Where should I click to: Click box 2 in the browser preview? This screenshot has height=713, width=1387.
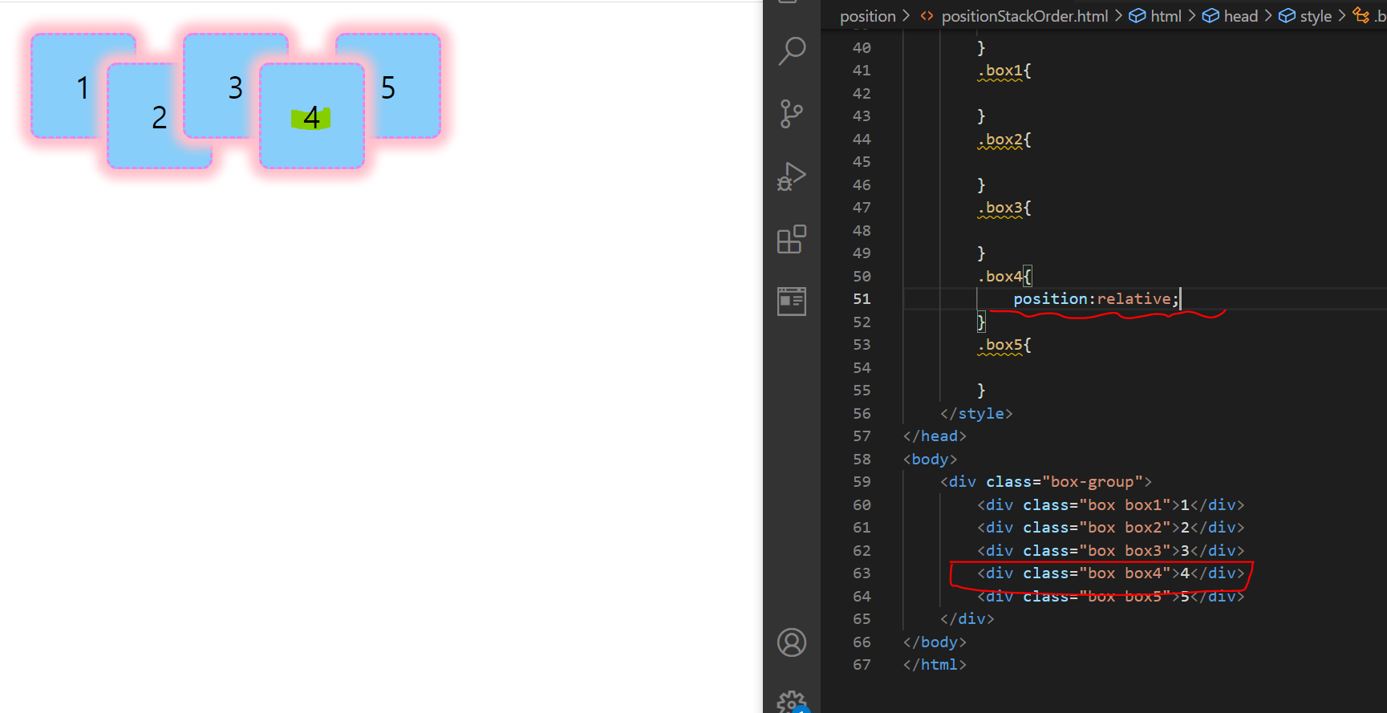tap(159, 117)
